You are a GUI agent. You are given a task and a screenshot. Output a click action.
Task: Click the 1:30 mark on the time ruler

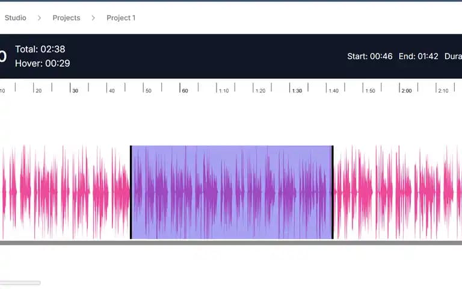click(x=297, y=91)
